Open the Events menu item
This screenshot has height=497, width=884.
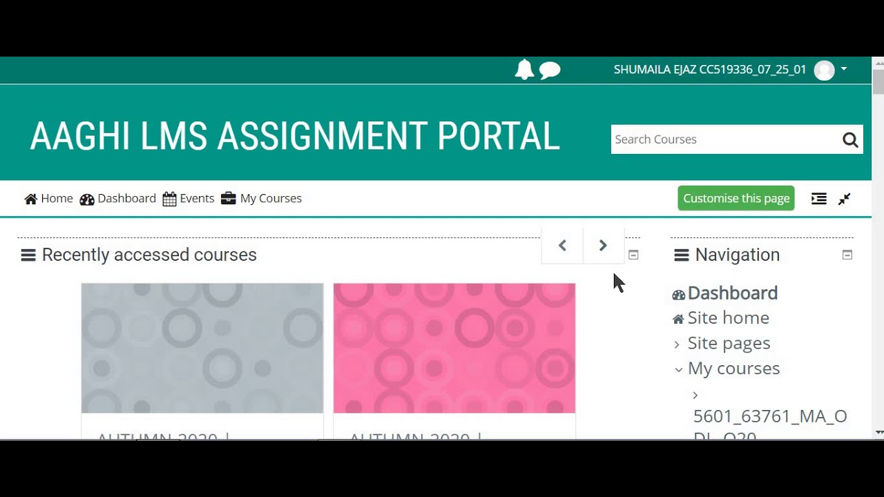coord(189,198)
